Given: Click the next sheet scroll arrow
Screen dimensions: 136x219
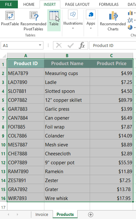Looking at the screenshot, I should (x=17, y=215).
